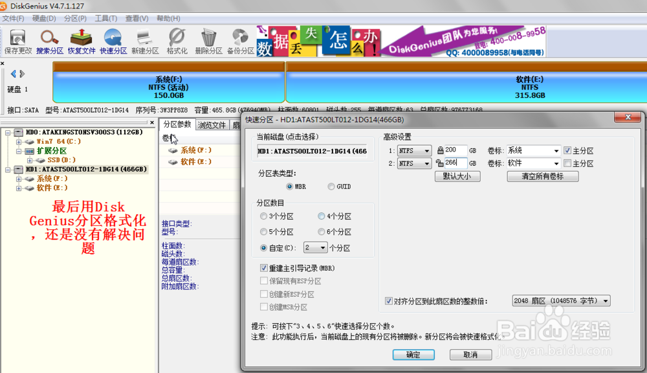
Task: Open the 帮助(H) menu
Action: [168, 19]
